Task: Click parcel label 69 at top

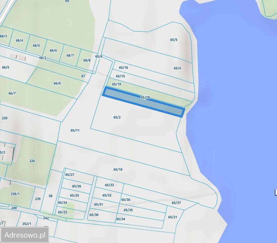Action: click(67, 1)
